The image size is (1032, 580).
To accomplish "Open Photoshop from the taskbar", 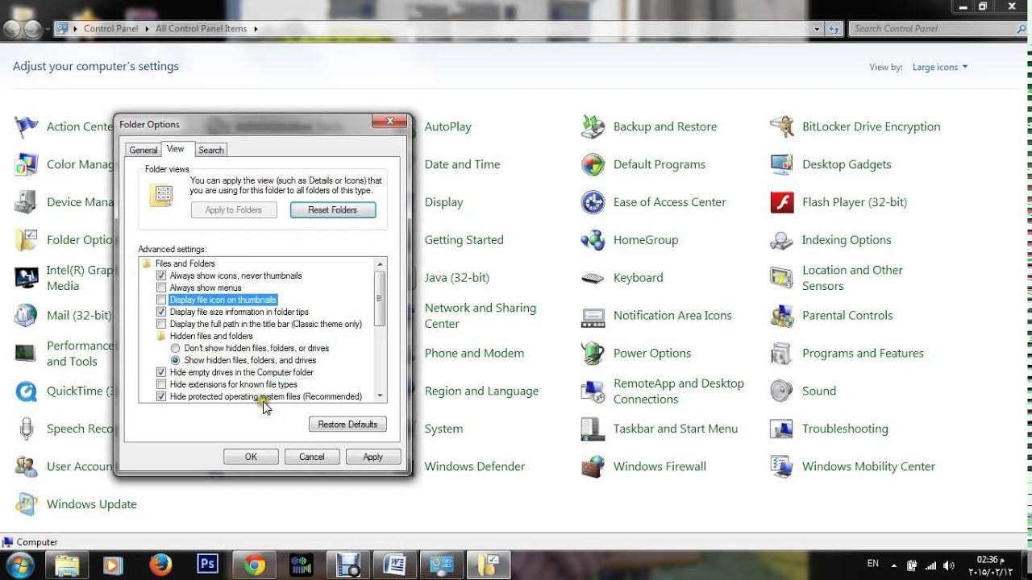I will coord(207,565).
